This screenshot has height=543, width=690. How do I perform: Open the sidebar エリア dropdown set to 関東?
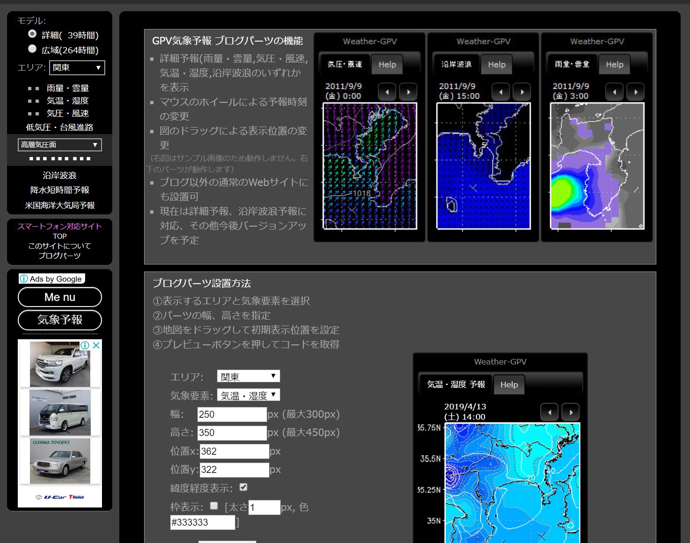tap(77, 68)
